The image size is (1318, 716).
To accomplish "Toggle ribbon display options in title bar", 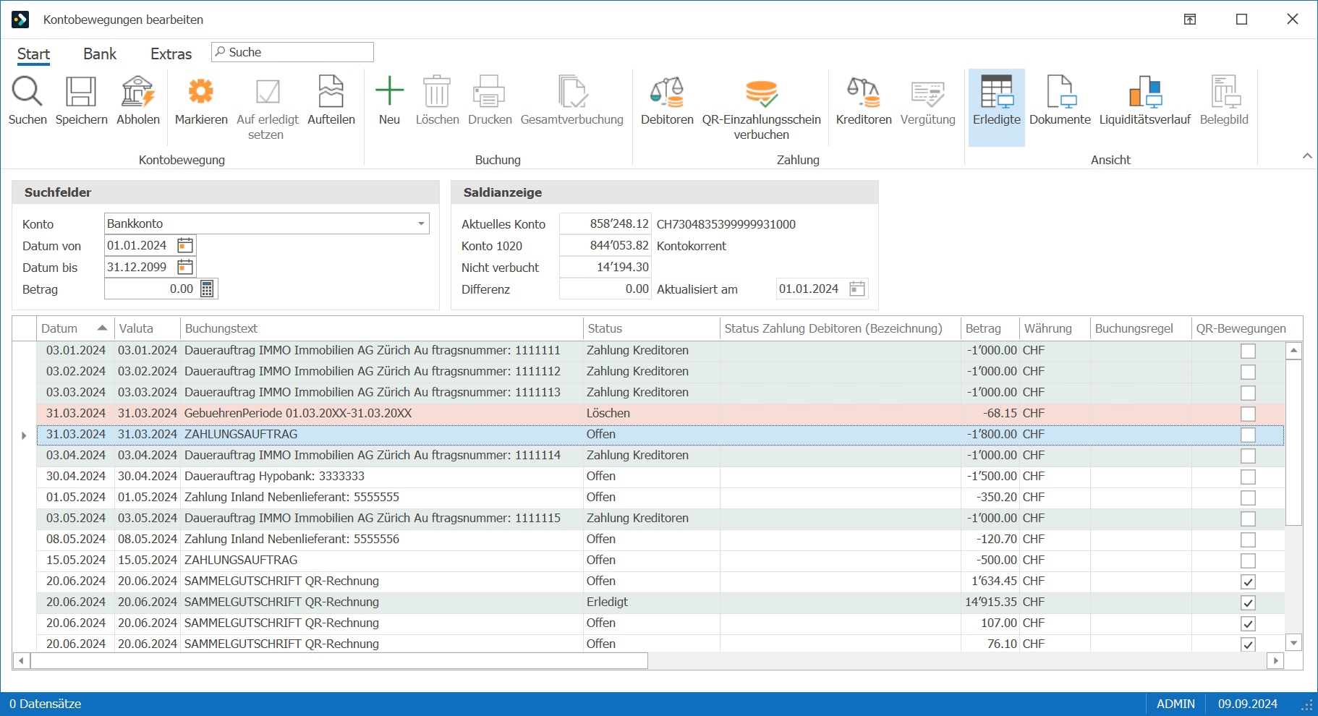I will [x=1190, y=20].
